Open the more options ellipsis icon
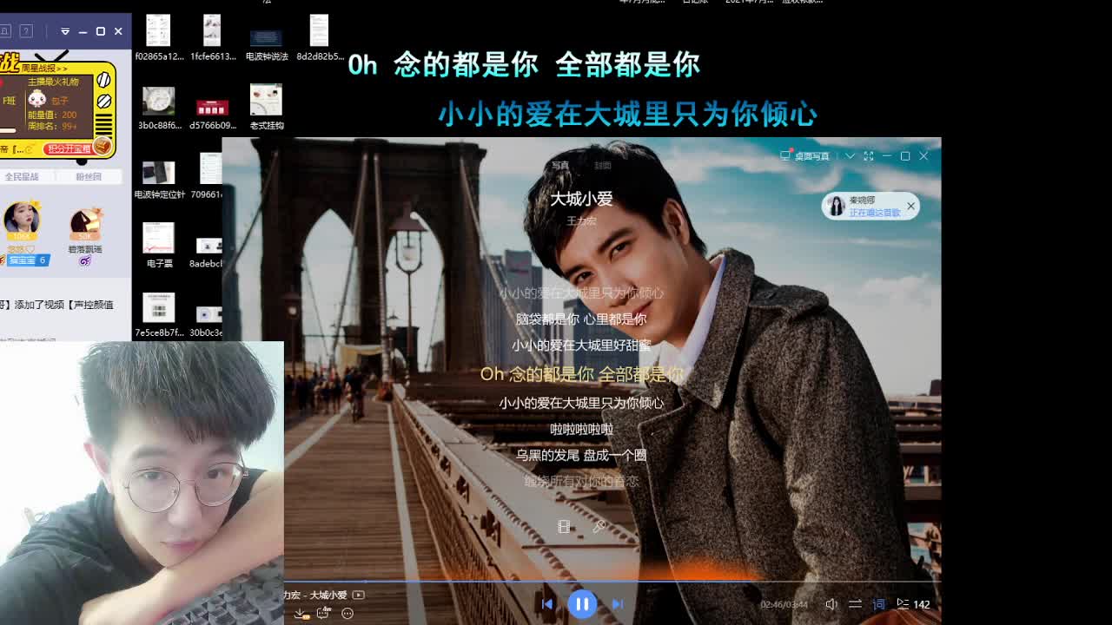This screenshot has height=625, width=1112. pyautogui.click(x=347, y=613)
